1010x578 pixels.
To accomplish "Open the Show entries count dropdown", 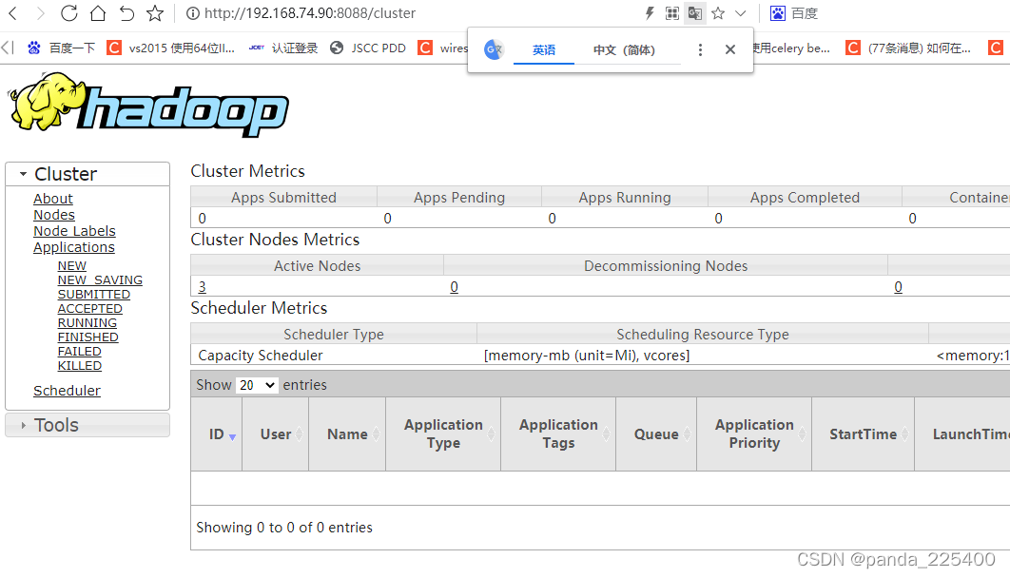I will pyautogui.click(x=257, y=385).
